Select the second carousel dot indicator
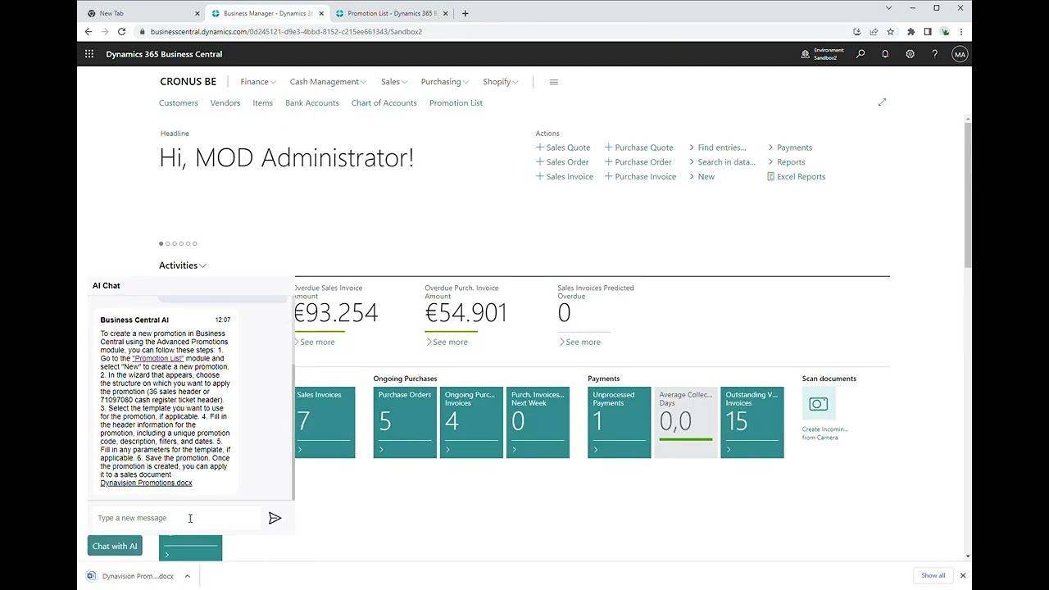Viewport: 1049px width, 590px height. click(167, 243)
